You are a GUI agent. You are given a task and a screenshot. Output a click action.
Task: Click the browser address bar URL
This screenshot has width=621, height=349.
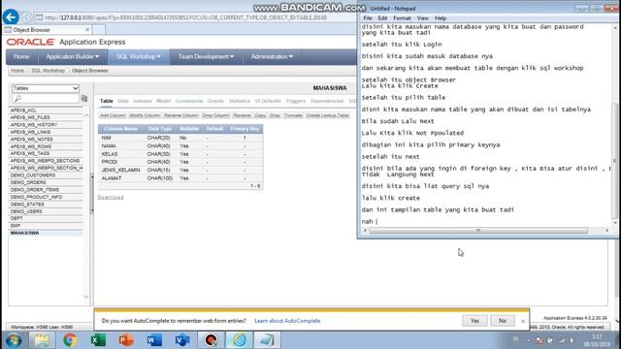[x=185, y=17]
